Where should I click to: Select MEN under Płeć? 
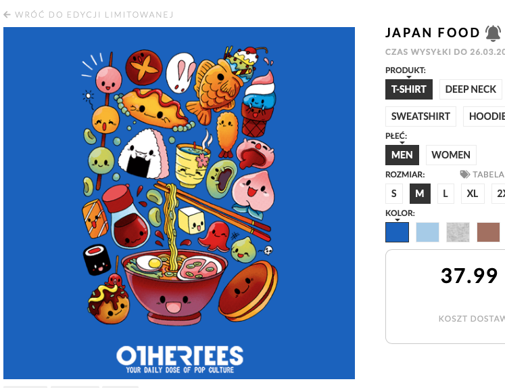tap(402, 155)
